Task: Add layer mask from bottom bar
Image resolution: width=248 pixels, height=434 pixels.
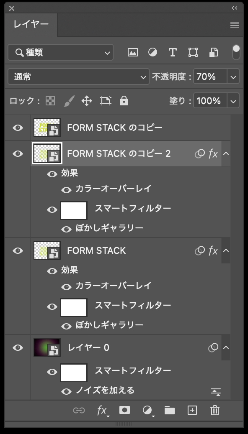Action: (x=124, y=410)
